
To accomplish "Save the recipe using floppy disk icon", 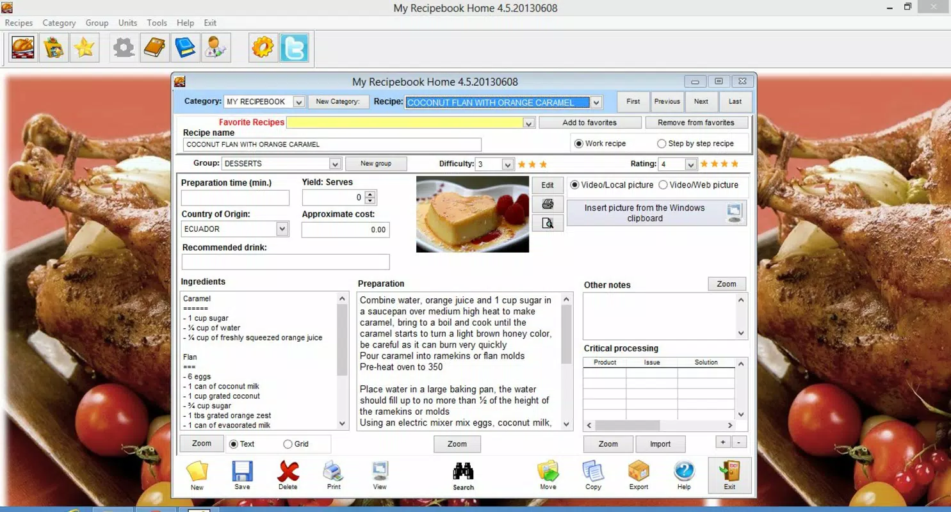I will tap(242, 476).
